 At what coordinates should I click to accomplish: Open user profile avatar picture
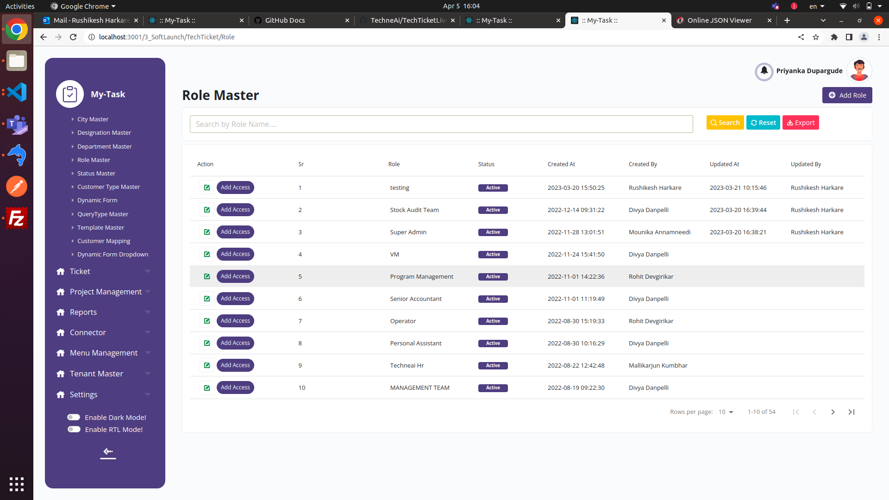[x=859, y=70]
